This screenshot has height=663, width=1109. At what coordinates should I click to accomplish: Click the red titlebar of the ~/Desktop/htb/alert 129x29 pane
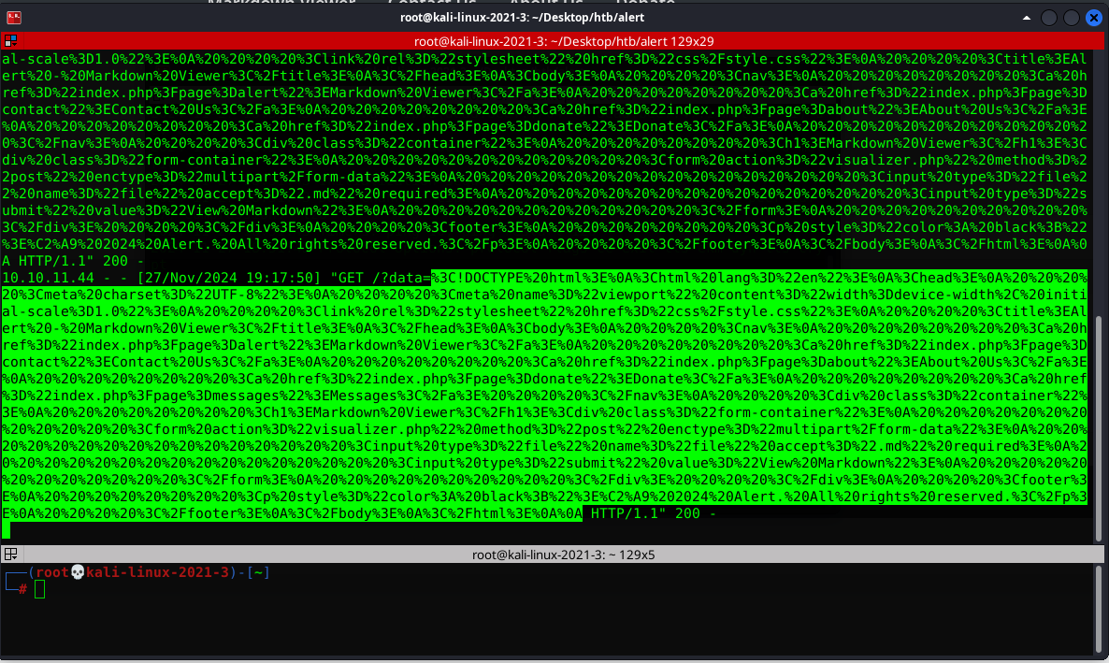pyautogui.click(x=563, y=41)
